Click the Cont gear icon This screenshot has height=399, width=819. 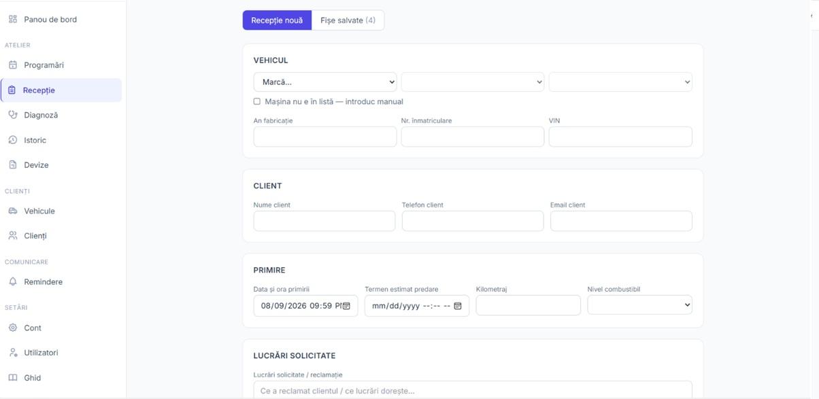12,328
